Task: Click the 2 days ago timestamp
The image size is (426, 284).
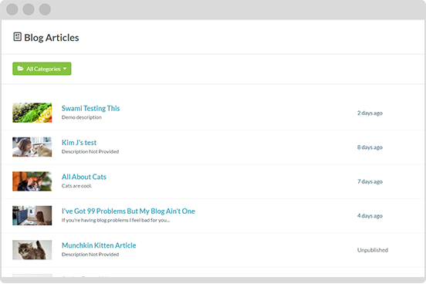Action: [370, 113]
